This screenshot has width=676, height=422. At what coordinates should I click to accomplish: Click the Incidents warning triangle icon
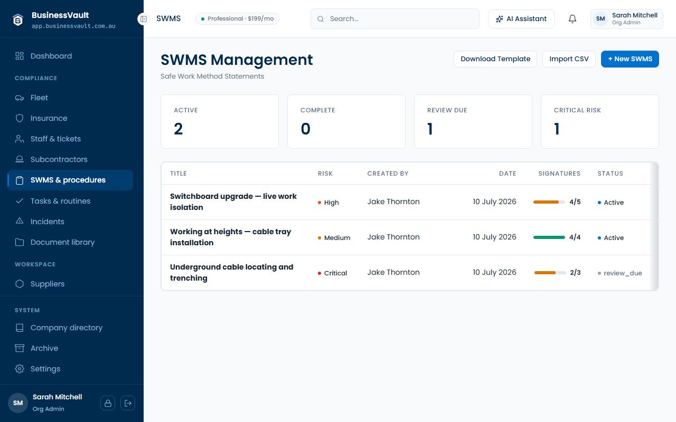[20, 222]
